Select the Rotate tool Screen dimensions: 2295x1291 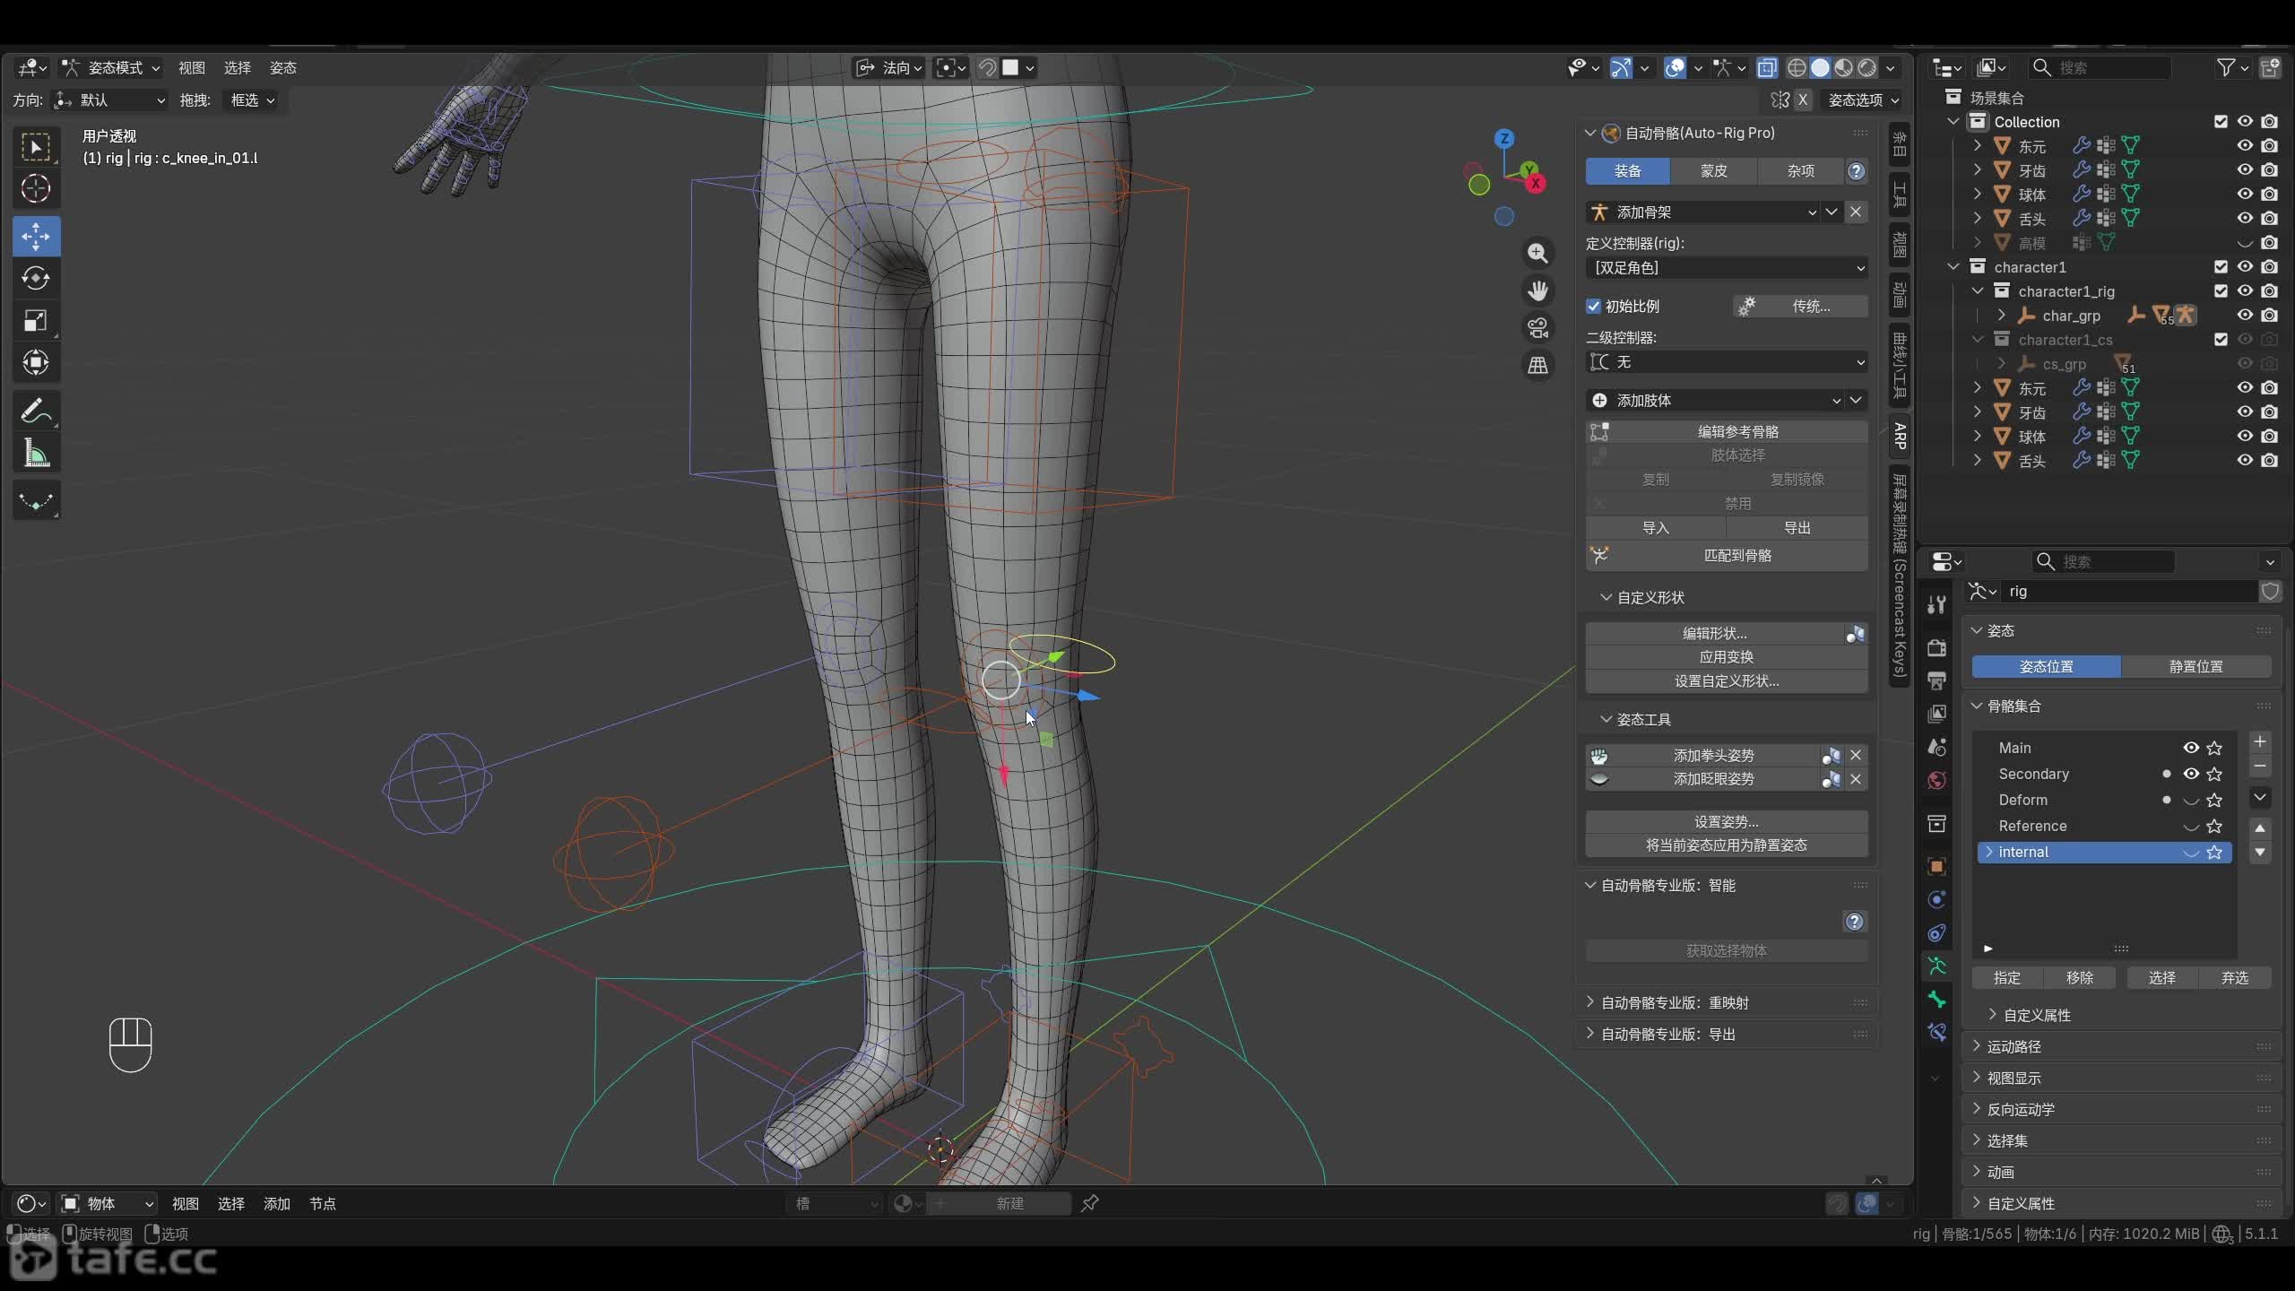36,279
